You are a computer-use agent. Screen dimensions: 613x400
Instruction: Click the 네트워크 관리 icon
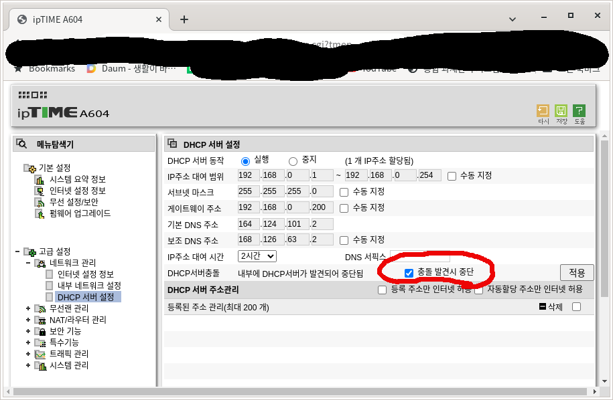coord(40,263)
